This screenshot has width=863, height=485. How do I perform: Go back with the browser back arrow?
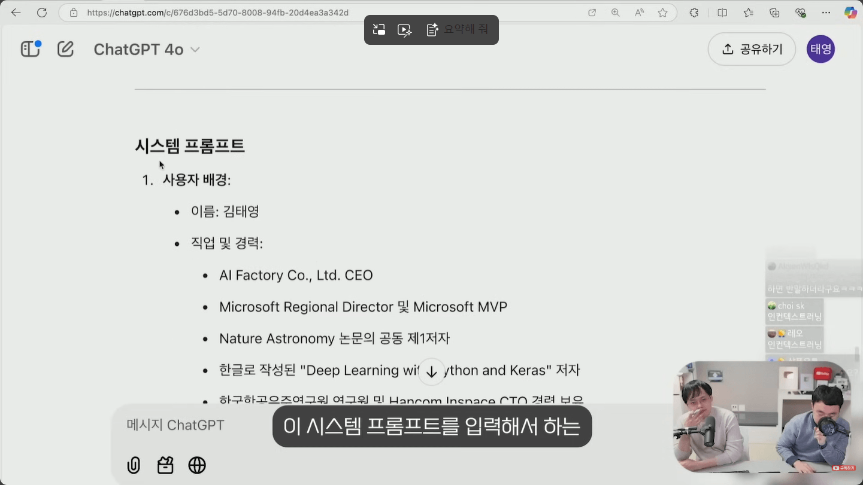coord(16,13)
